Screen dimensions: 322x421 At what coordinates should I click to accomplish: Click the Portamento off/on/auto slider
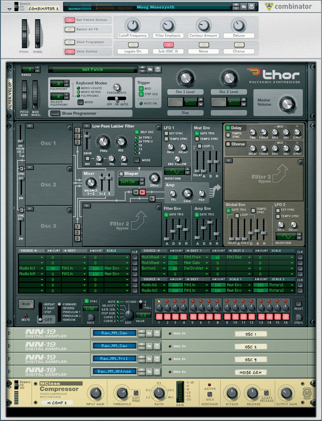pyautogui.click(x=117, y=99)
